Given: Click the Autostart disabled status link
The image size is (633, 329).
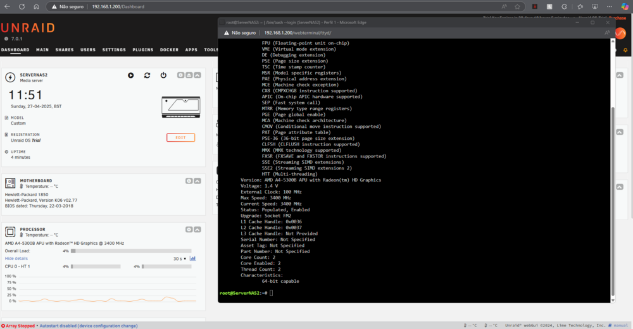Looking at the screenshot, I should [x=89, y=326].
